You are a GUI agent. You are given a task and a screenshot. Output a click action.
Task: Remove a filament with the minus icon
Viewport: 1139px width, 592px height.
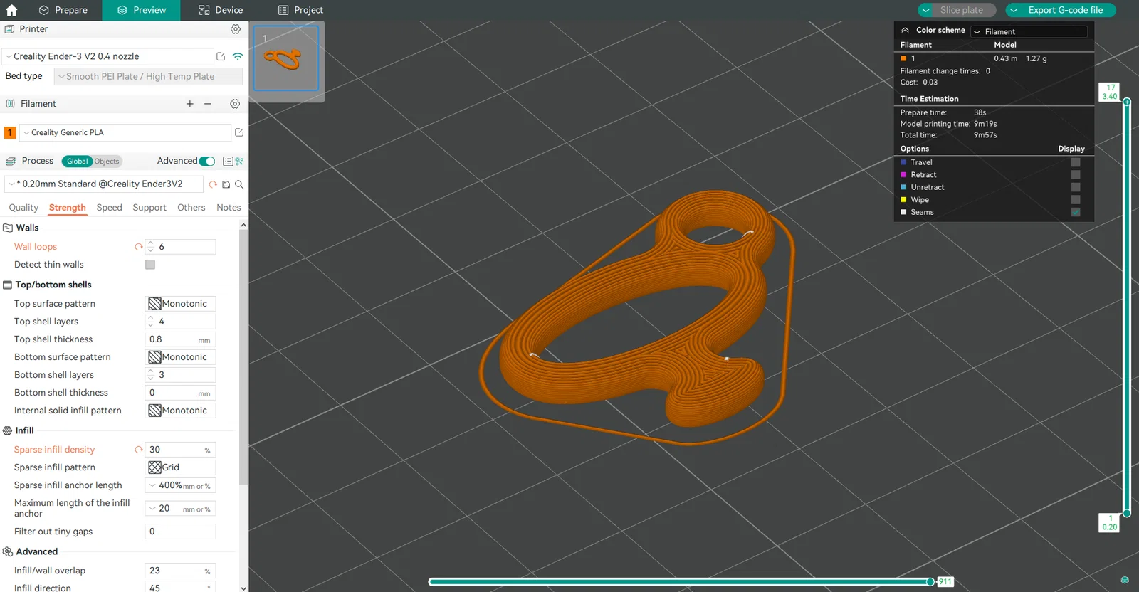[208, 104]
